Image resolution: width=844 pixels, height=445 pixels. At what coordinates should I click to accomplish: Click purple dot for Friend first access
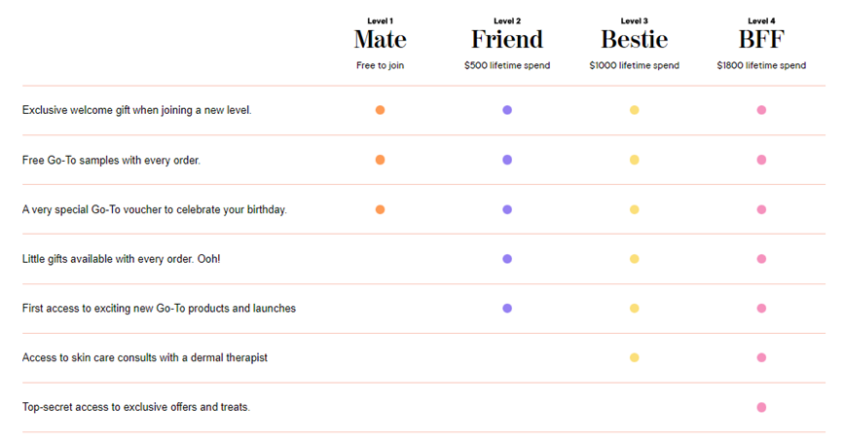(x=507, y=309)
